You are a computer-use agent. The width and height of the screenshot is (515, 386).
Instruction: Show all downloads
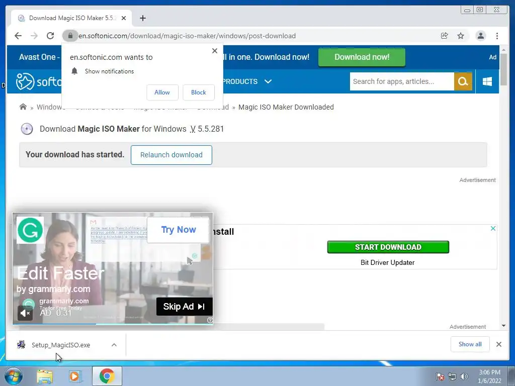click(470, 344)
